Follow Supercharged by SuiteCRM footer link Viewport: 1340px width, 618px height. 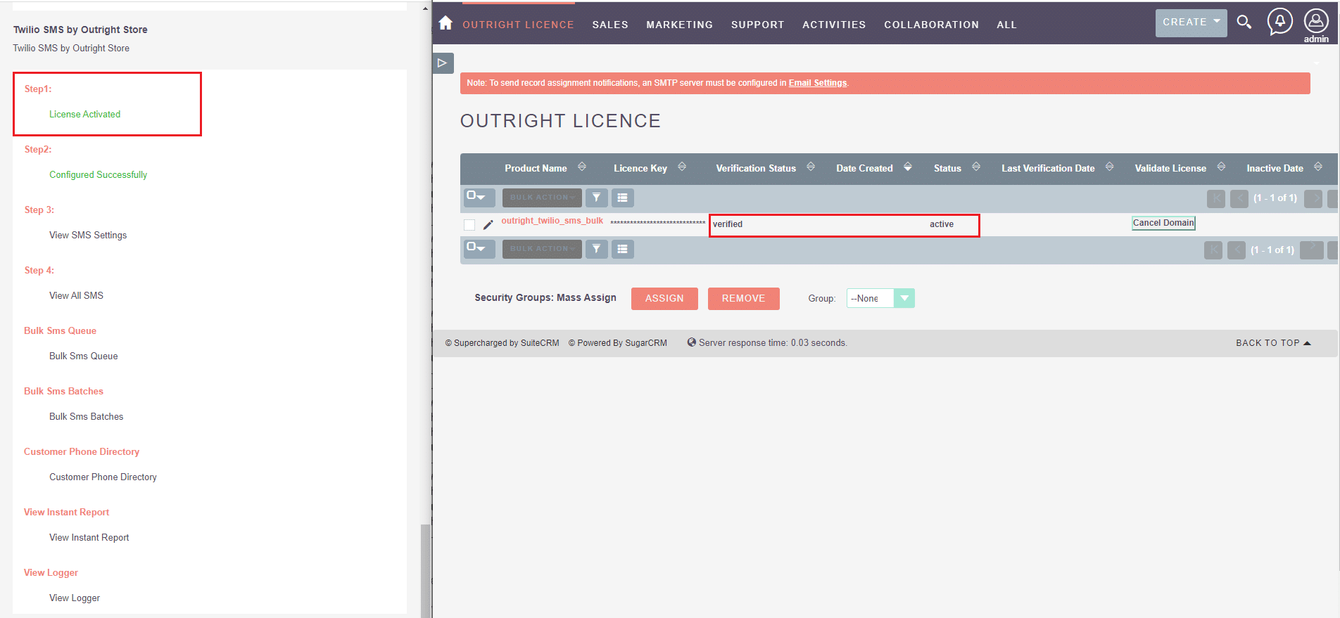pos(502,343)
